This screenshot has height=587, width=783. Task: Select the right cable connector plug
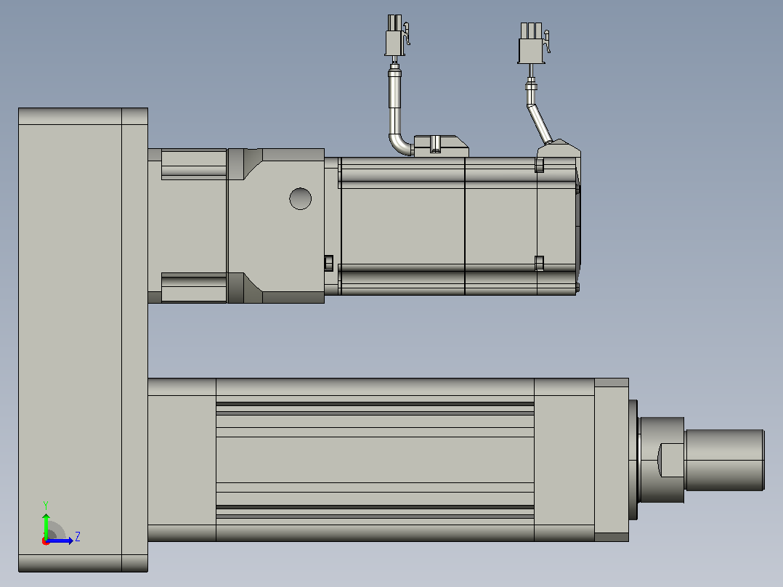pyautogui.click(x=533, y=43)
